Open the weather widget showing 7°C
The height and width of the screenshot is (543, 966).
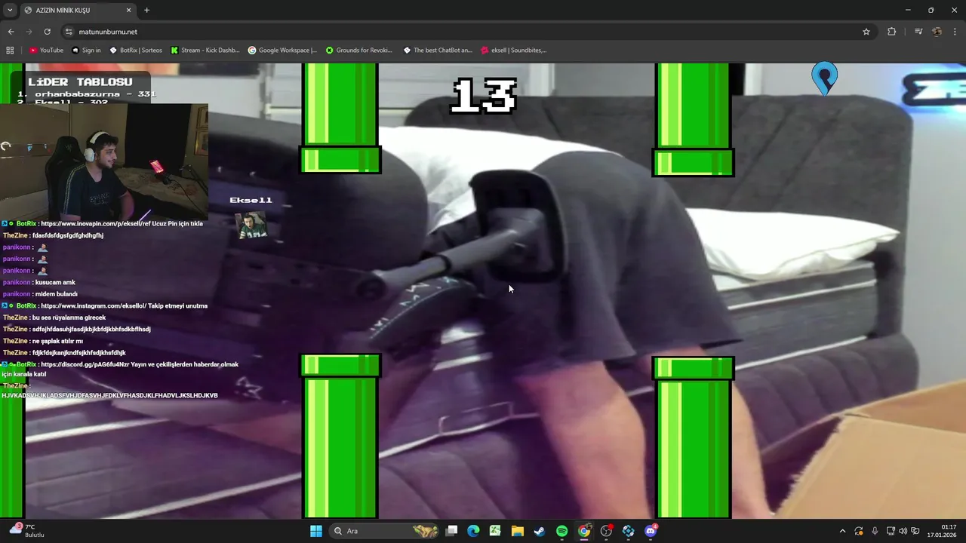coord(27,531)
